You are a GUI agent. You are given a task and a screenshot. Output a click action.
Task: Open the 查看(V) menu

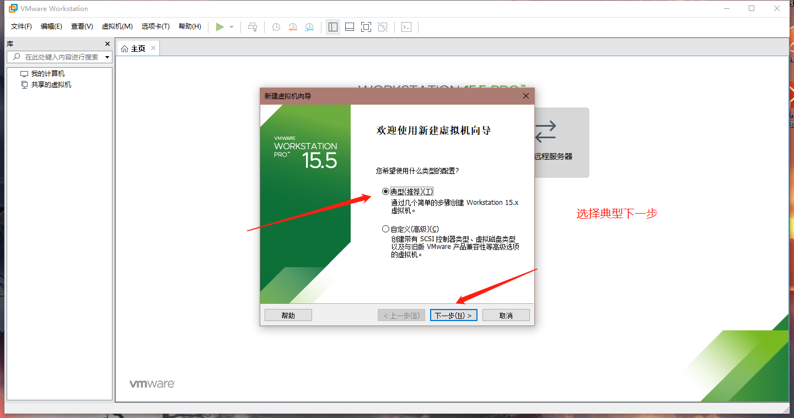(82, 26)
